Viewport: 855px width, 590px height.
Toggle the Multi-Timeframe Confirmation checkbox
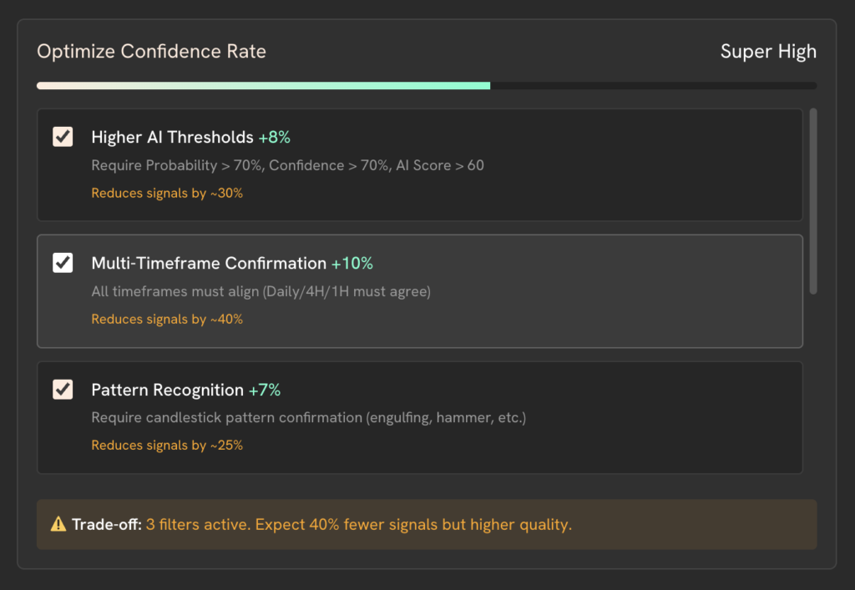63,263
